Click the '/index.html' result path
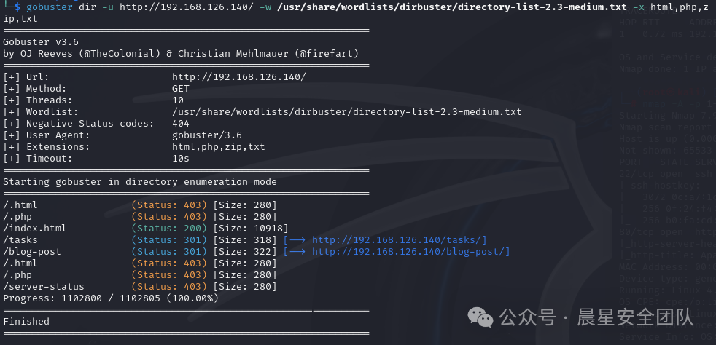 click(x=35, y=229)
